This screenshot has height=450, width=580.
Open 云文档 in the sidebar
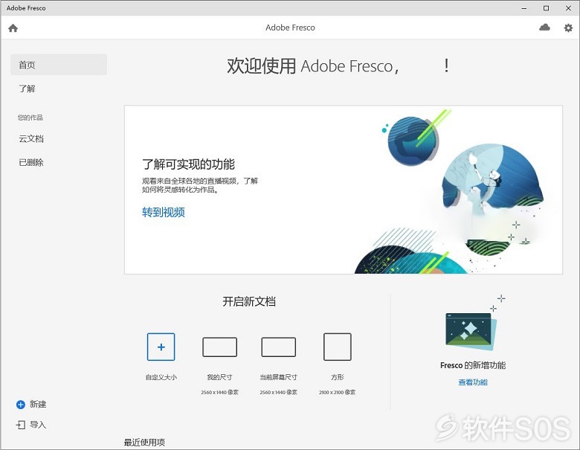tap(31, 139)
